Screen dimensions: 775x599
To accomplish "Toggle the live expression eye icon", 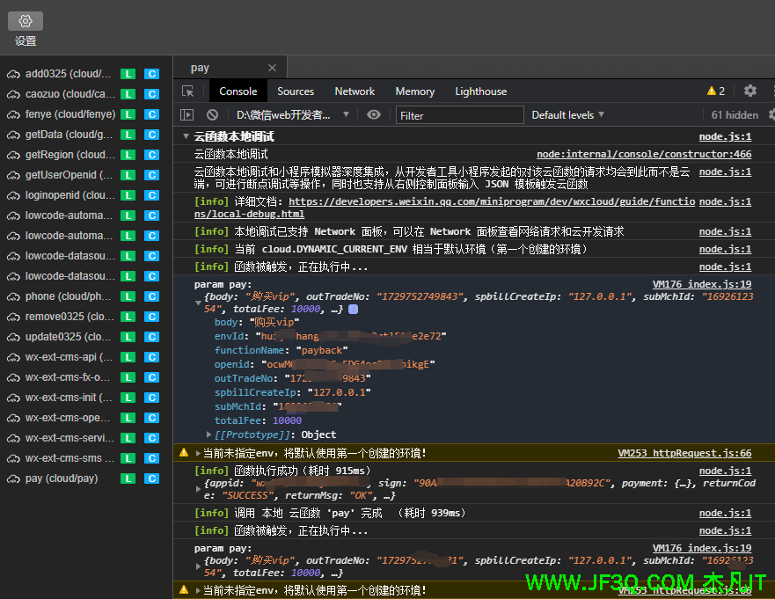I will coord(374,115).
